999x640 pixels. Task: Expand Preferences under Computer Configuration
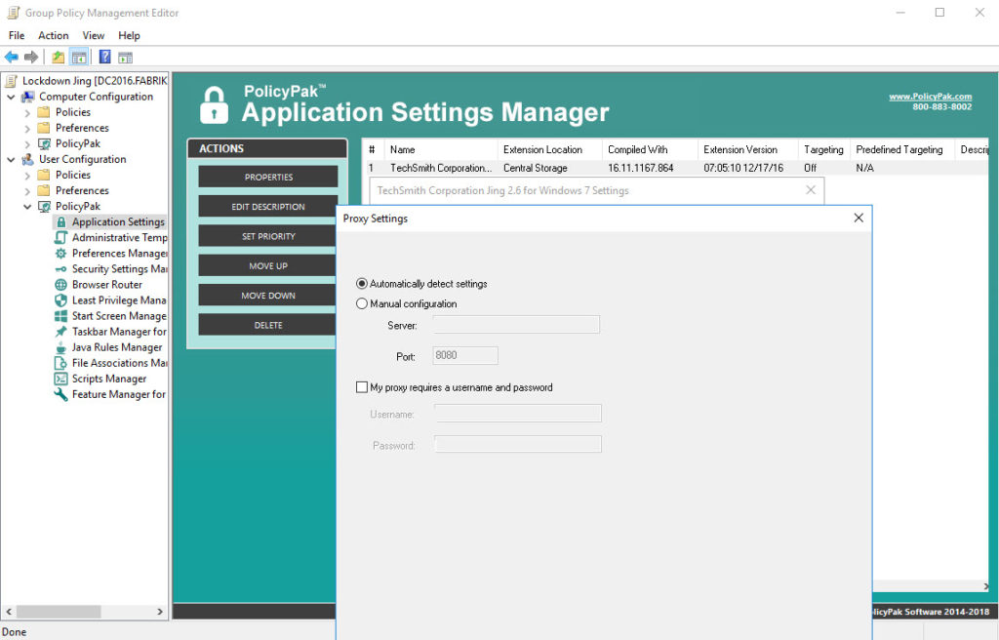coord(27,128)
